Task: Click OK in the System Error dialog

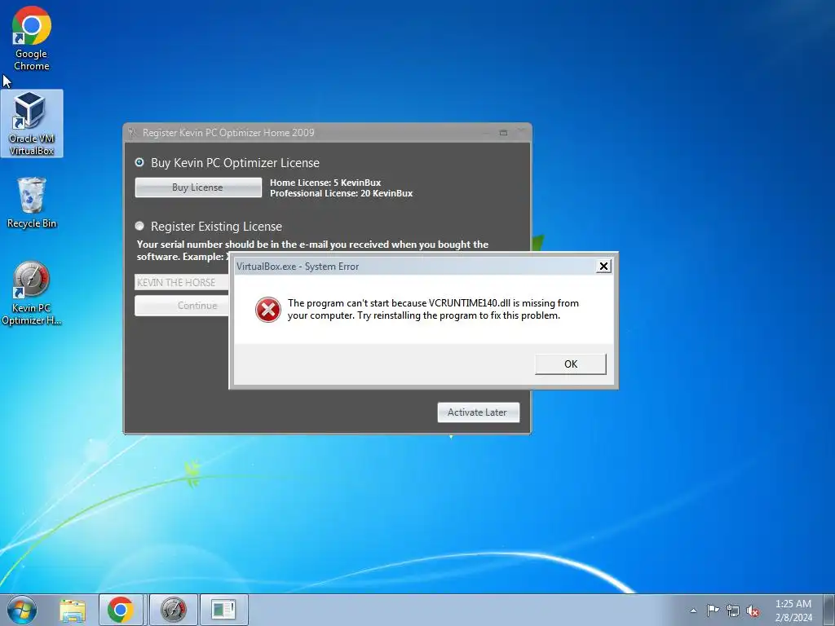Action: [570, 364]
